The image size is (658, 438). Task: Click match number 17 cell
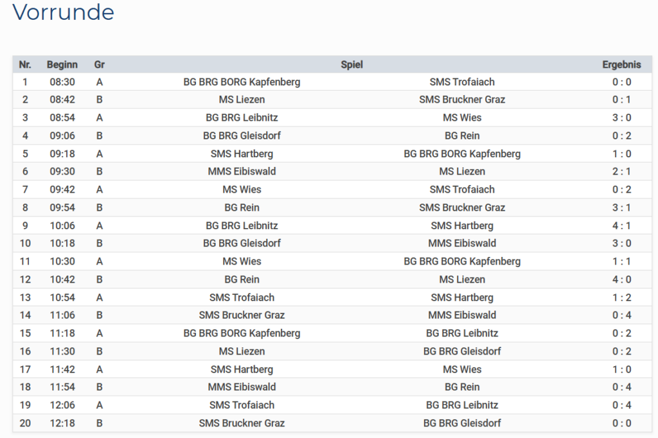click(x=25, y=369)
